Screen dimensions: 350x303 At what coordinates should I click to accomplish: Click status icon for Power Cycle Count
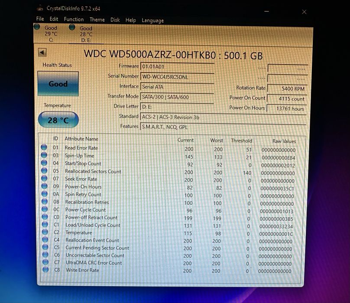(45, 209)
